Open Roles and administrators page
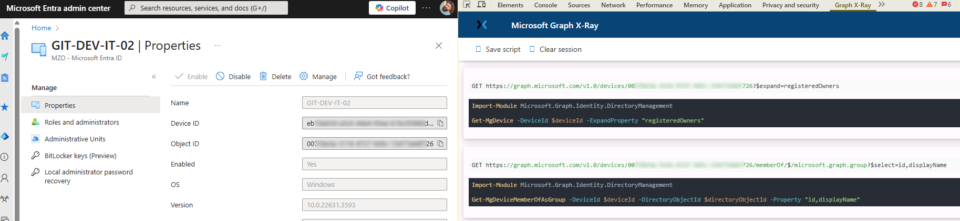Screen dimensions: 960x221 (81, 122)
